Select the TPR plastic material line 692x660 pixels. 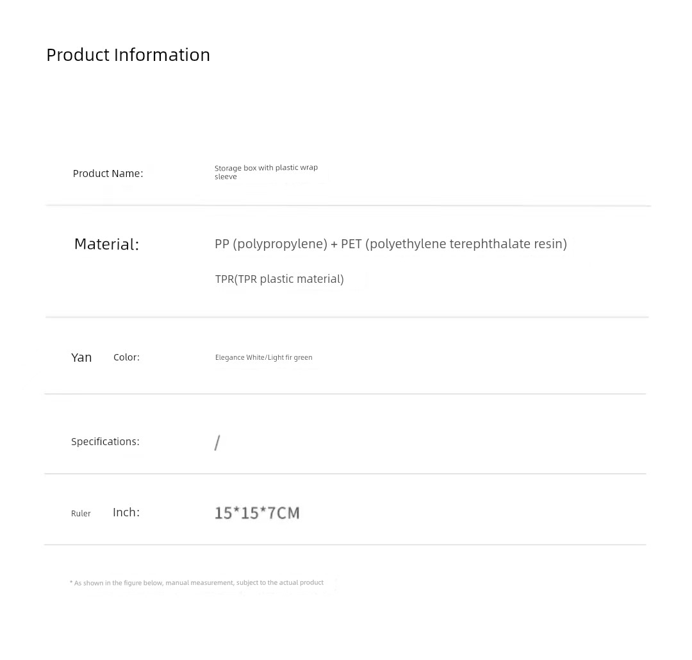279,279
